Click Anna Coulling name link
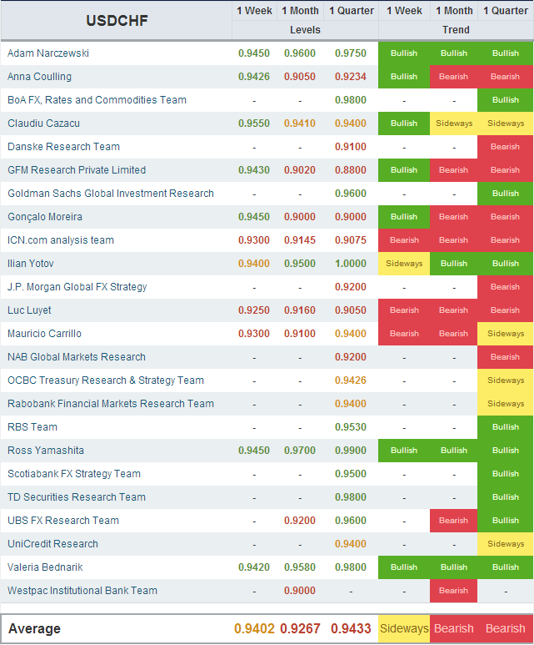Viewport: 534px width, 645px height. (x=39, y=77)
